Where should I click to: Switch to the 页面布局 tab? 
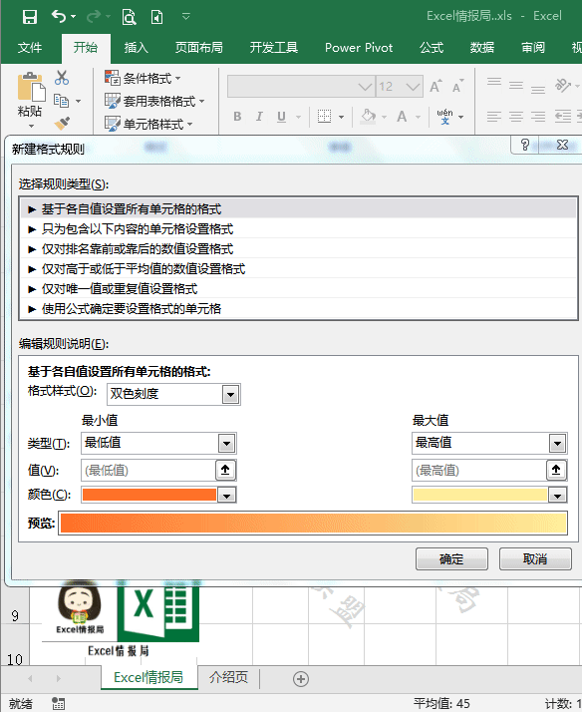coord(198,47)
